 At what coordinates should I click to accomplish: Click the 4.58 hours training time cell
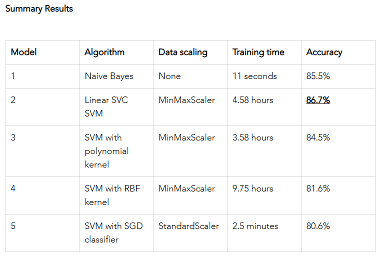[x=252, y=100]
